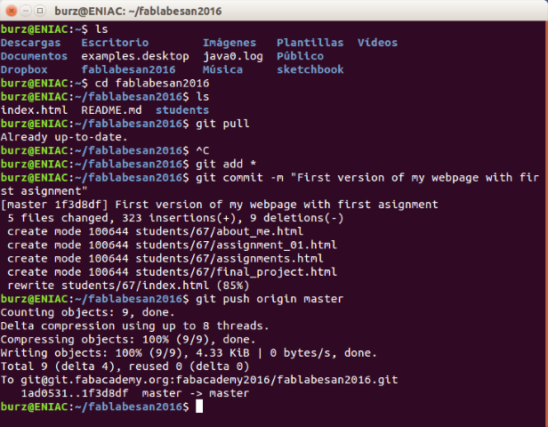Click the git push origin master command
Screen dimensions: 548x427
(270, 299)
